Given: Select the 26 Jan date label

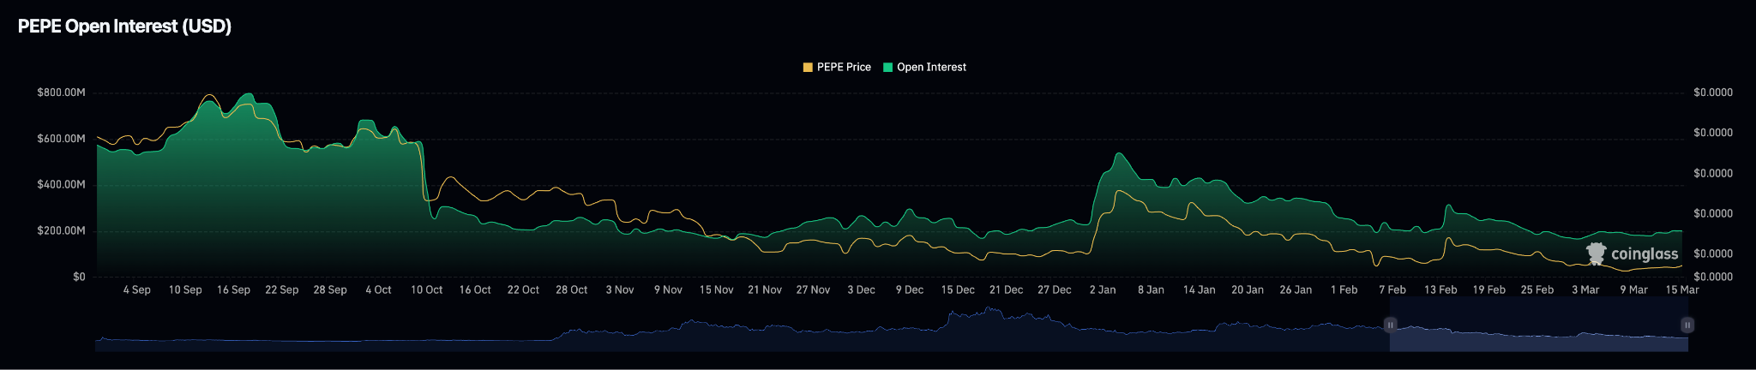Looking at the screenshot, I should point(1296,289).
